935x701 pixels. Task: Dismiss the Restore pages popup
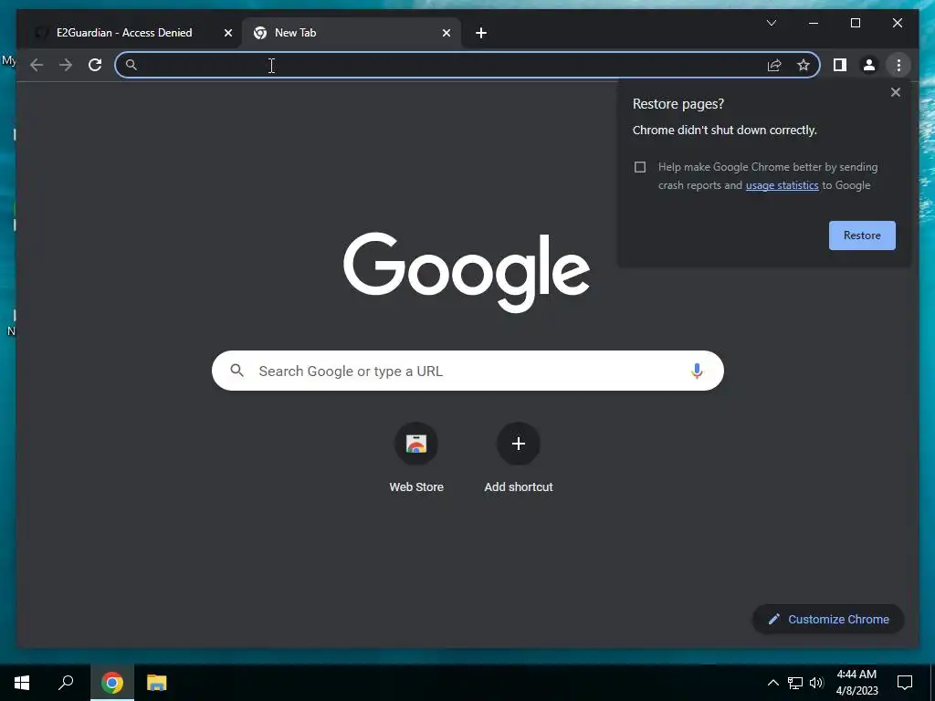click(895, 92)
